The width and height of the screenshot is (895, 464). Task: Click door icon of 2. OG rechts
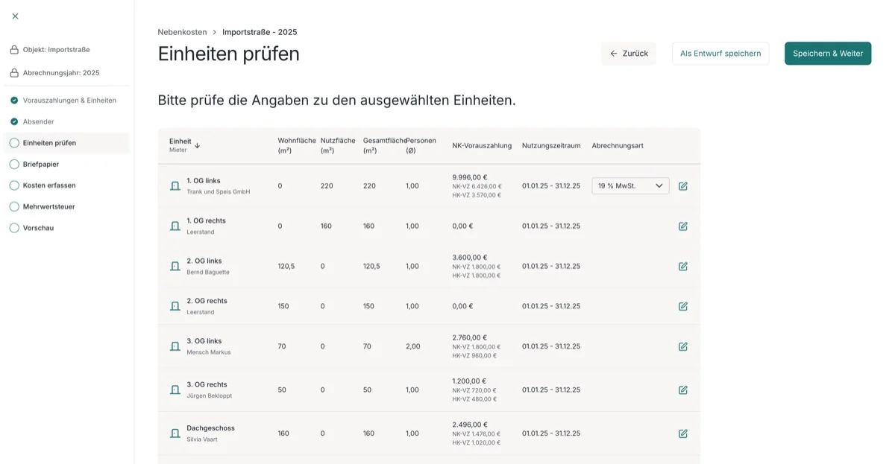(x=175, y=306)
